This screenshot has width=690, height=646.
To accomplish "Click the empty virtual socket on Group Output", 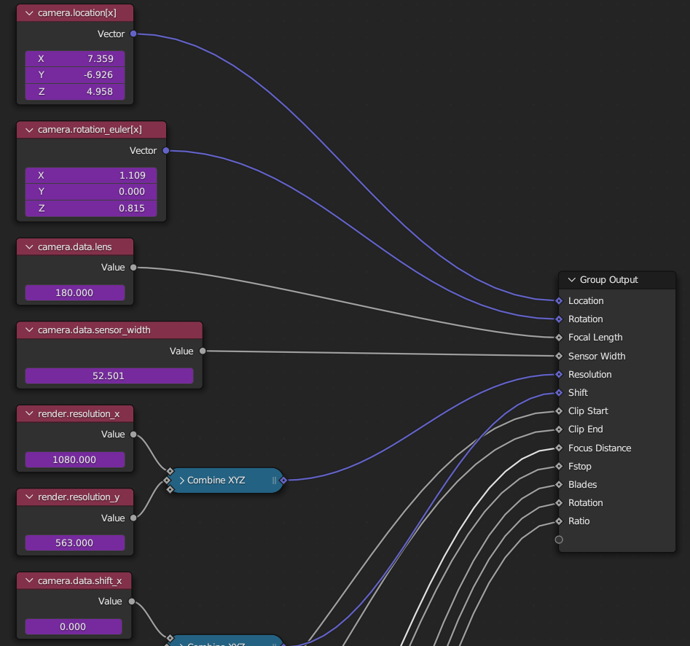I will (559, 540).
